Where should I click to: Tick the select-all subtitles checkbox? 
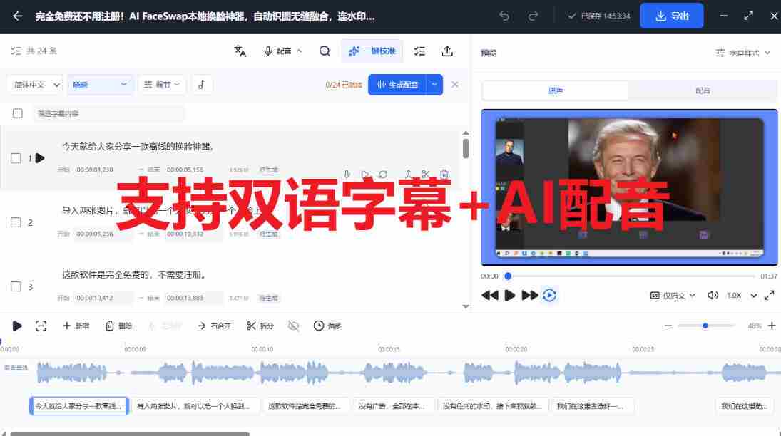[x=17, y=113]
